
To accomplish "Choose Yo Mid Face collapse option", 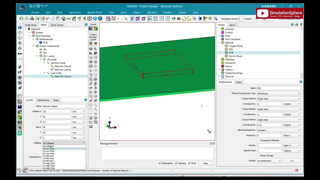I will click(64, 158).
